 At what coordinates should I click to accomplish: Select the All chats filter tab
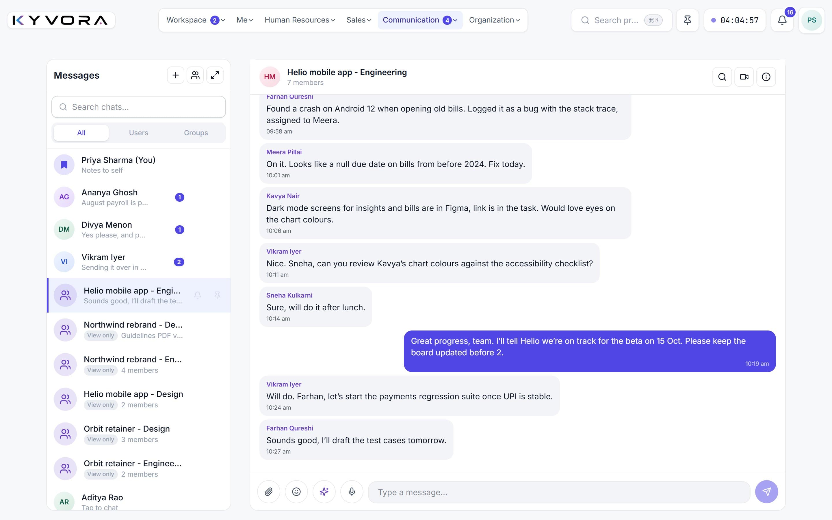tap(81, 133)
